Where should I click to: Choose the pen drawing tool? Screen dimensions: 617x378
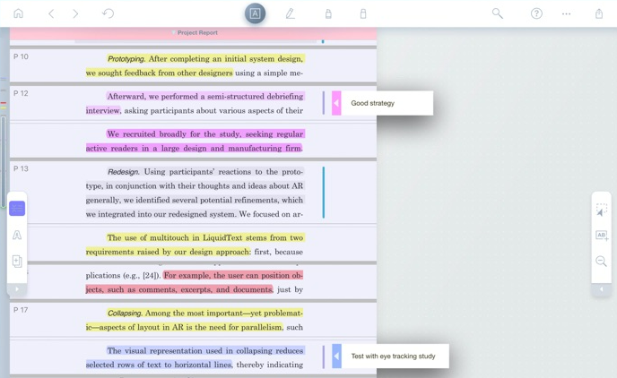point(290,13)
